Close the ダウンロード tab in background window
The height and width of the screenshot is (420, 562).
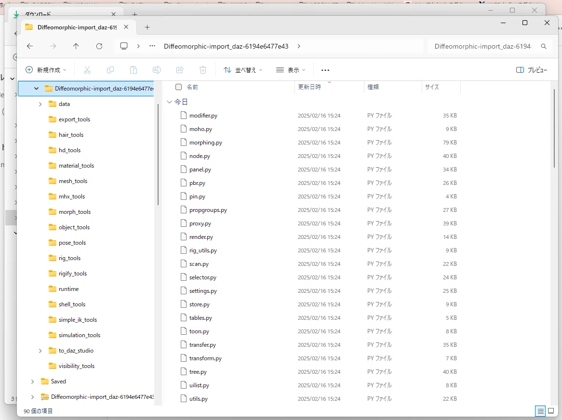point(114,14)
